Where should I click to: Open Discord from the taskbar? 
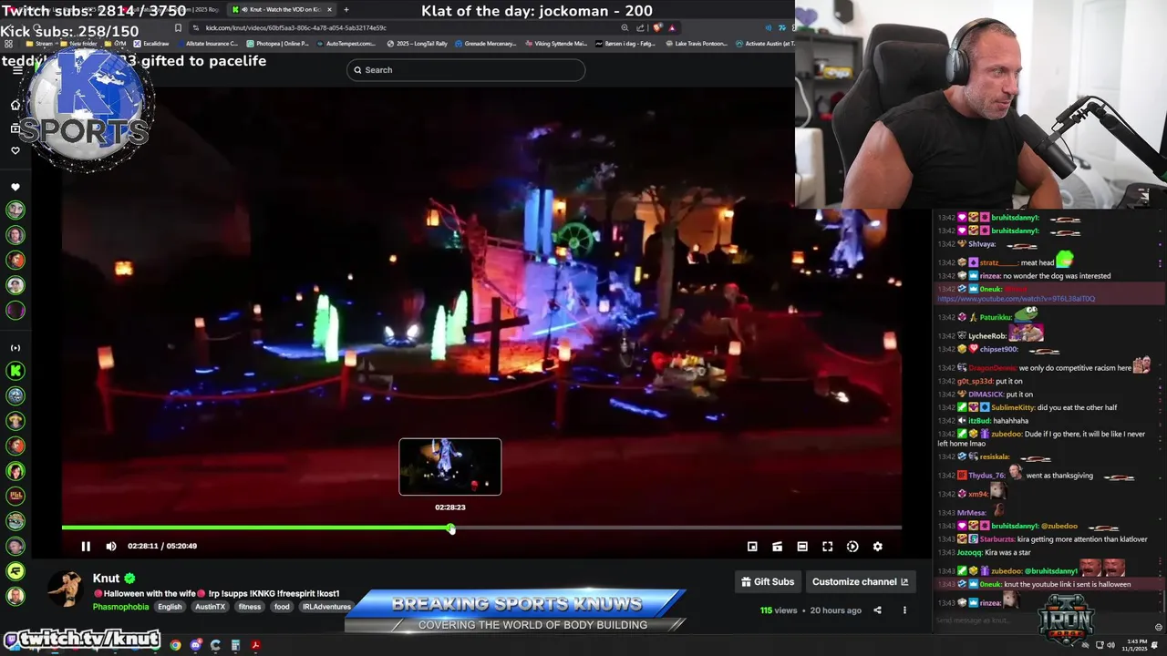[x=195, y=646]
